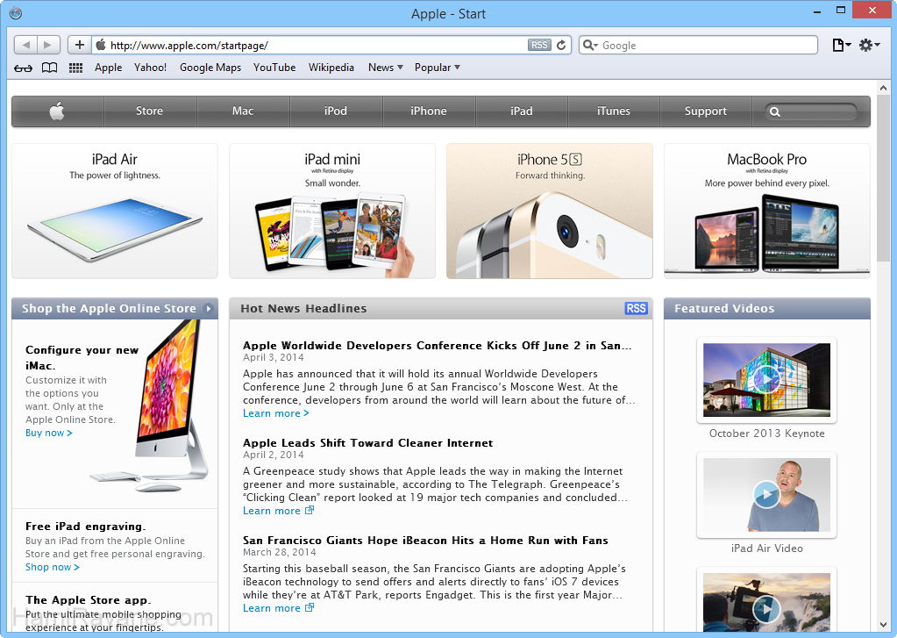Click the scrollbar up arrow
Image resolution: width=897 pixels, height=638 pixels.
(x=883, y=89)
